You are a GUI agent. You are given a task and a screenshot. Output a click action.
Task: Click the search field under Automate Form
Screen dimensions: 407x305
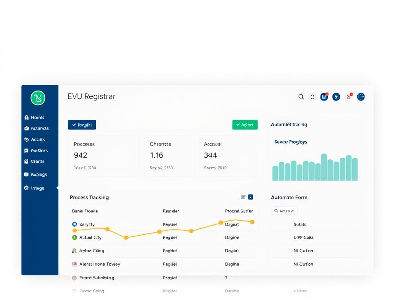point(284,211)
